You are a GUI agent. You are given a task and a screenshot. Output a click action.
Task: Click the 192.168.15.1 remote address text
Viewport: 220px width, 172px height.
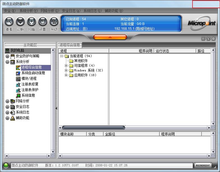click(x=134, y=29)
